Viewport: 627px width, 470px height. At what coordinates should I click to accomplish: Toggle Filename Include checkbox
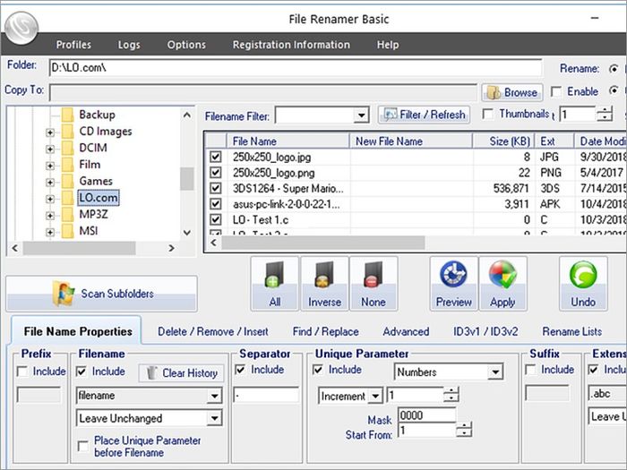pos(82,372)
